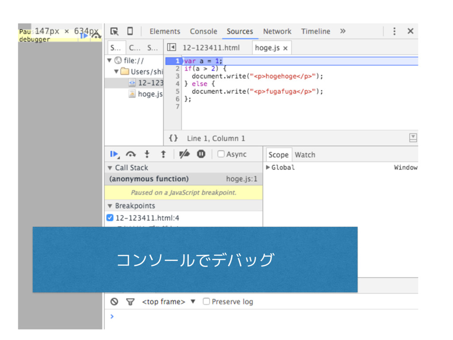Deactivate all breakpoints icon
Image resolution: width=453 pixels, height=340 pixels.
point(184,154)
